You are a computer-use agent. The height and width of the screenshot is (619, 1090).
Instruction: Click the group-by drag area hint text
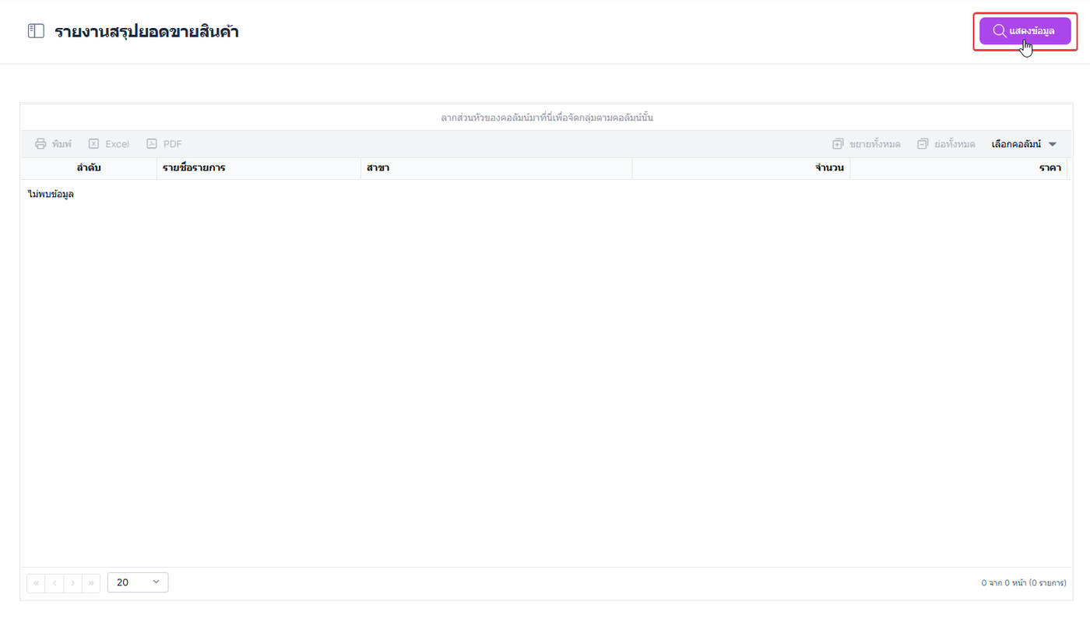pos(547,118)
